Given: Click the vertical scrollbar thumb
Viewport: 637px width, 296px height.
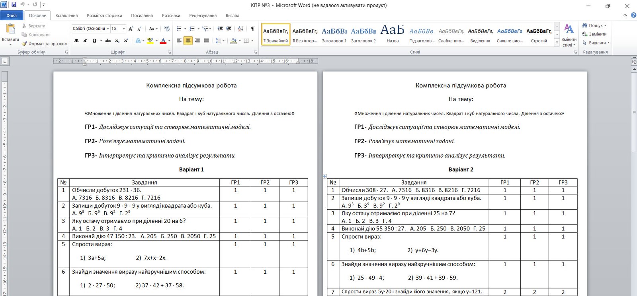Looking at the screenshot, I should [x=634, y=111].
